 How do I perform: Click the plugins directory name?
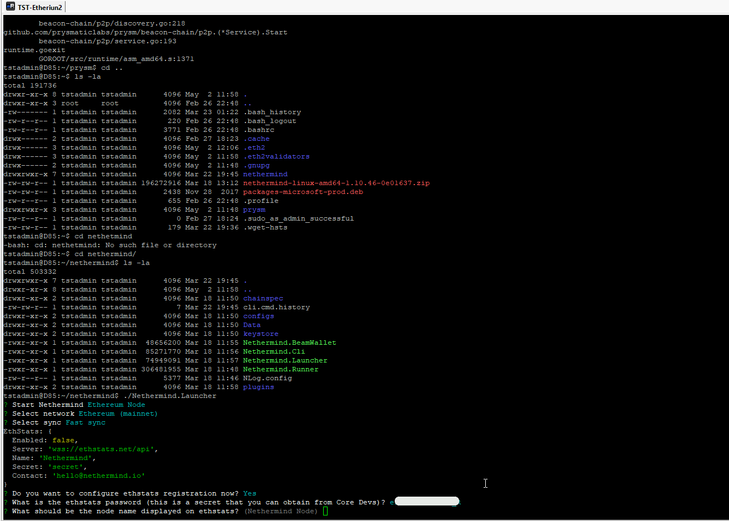tap(259, 387)
